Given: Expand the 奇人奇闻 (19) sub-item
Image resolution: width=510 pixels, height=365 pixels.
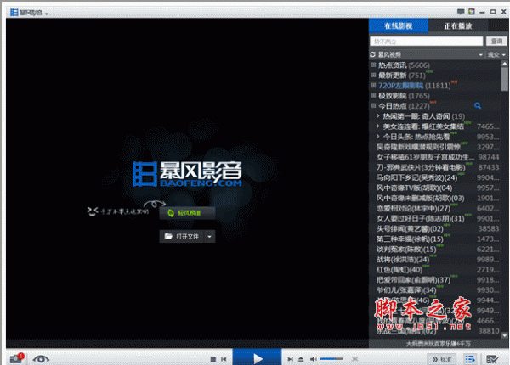Looking at the screenshot, I should (378, 116).
